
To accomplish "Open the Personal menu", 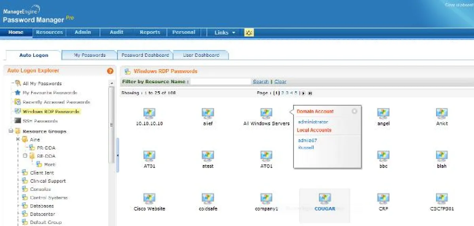I will (184, 32).
